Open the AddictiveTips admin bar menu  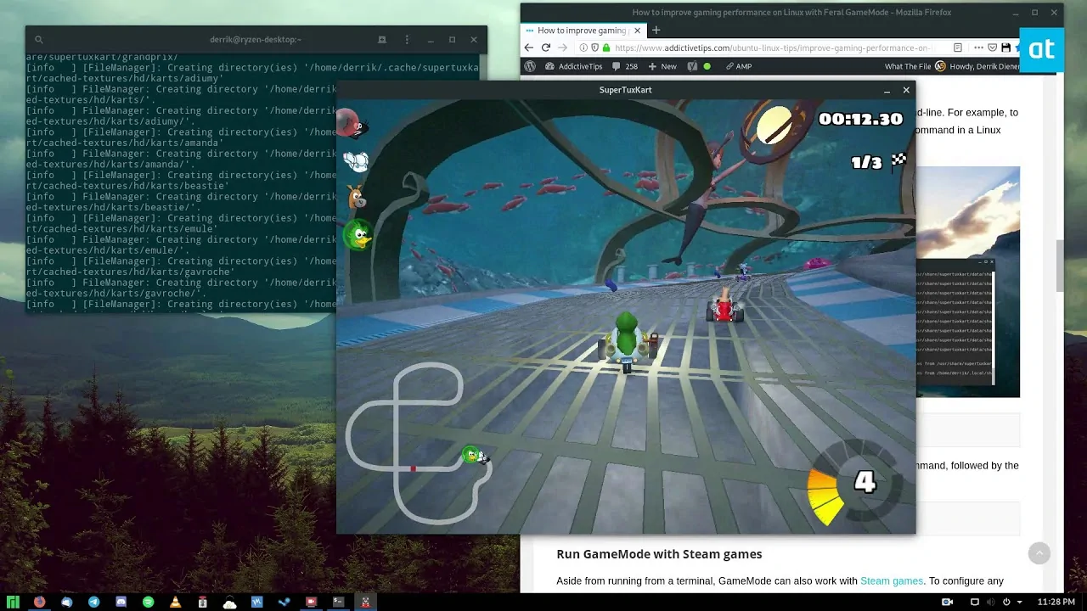pos(573,66)
